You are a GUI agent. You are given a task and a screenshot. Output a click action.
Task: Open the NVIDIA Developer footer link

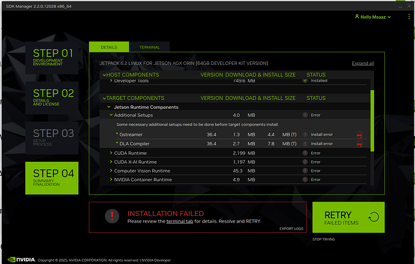coord(156,260)
